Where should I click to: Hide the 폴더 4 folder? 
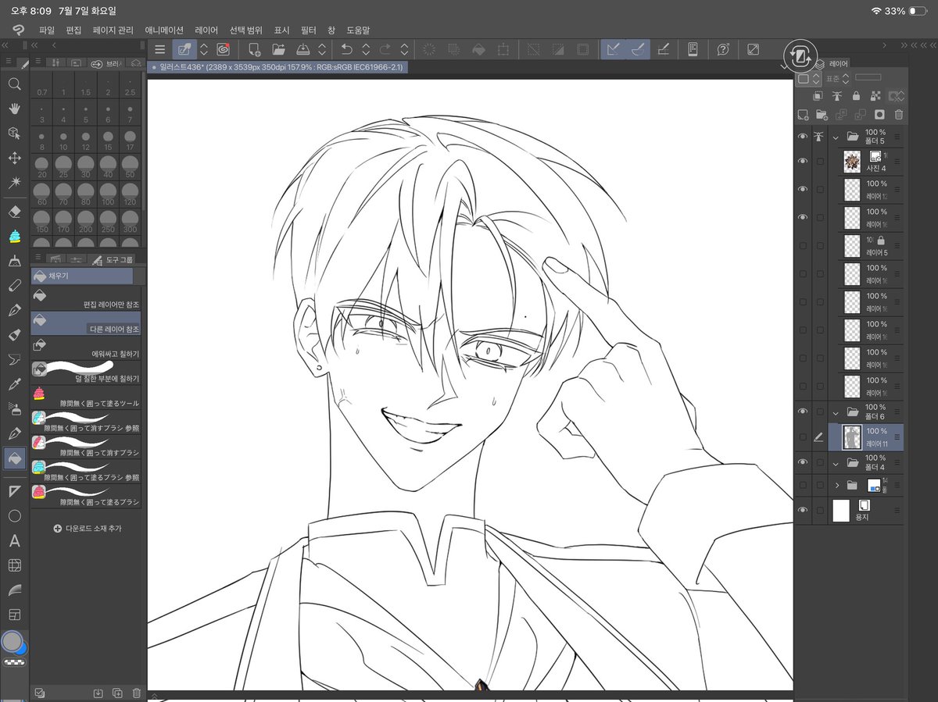coord(802,462)
